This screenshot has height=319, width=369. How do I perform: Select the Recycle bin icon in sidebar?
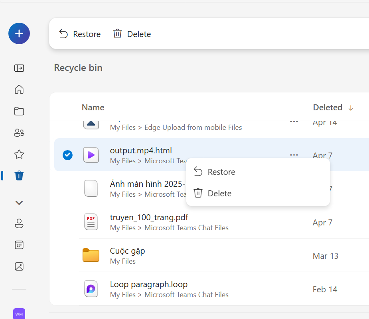point(19,176)
